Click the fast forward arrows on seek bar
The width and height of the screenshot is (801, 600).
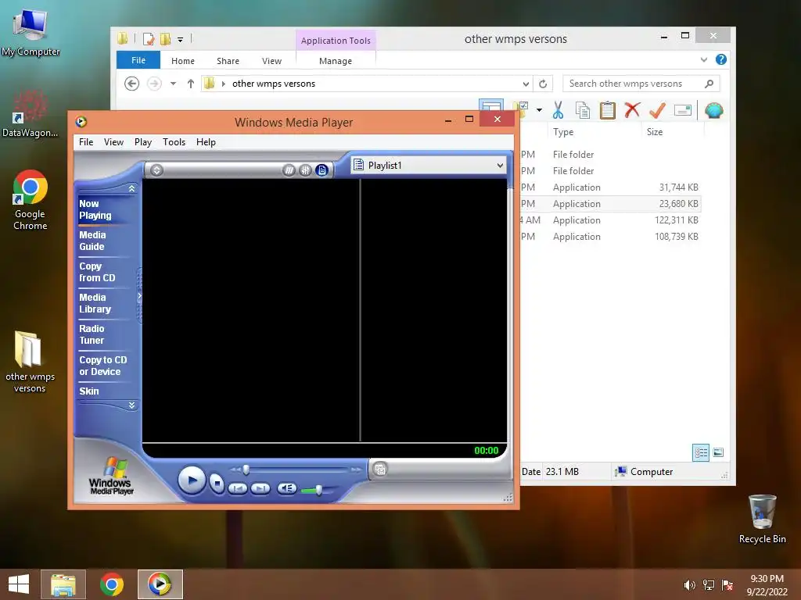point(357,470)
